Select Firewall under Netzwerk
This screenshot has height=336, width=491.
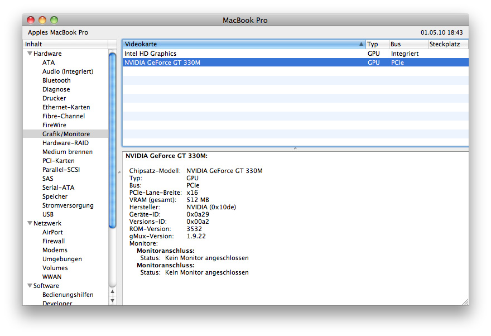pyautogui.click(x=54, y=241)
